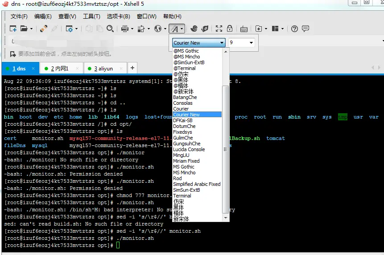
Task: Click the Print icon
Action: 125,29
